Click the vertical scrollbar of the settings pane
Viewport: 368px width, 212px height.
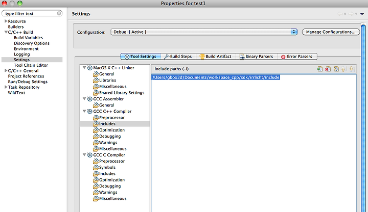tap(363, 117)
